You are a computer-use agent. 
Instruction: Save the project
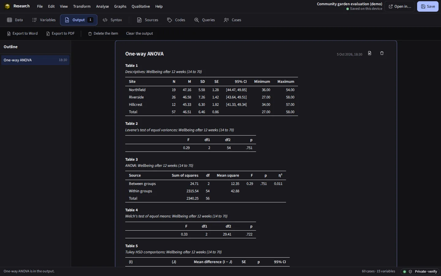[x=428, y=6]
